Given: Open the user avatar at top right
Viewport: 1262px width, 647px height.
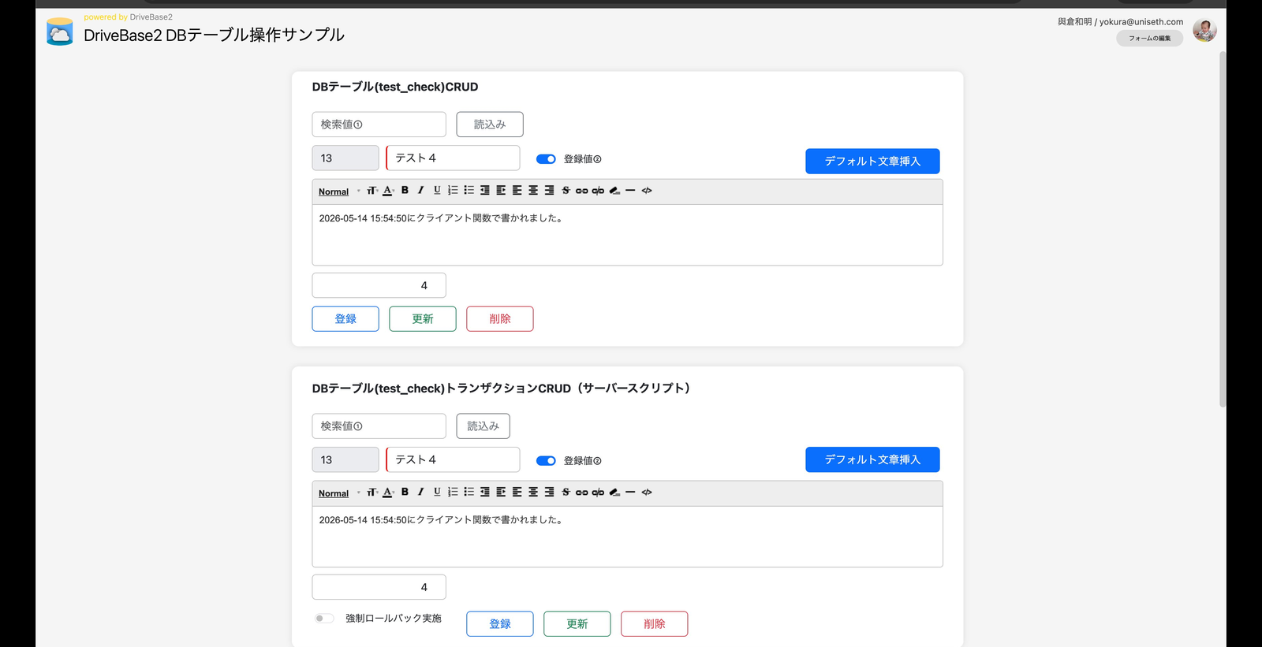Looking at the screenshot, I should [1204, 30].
